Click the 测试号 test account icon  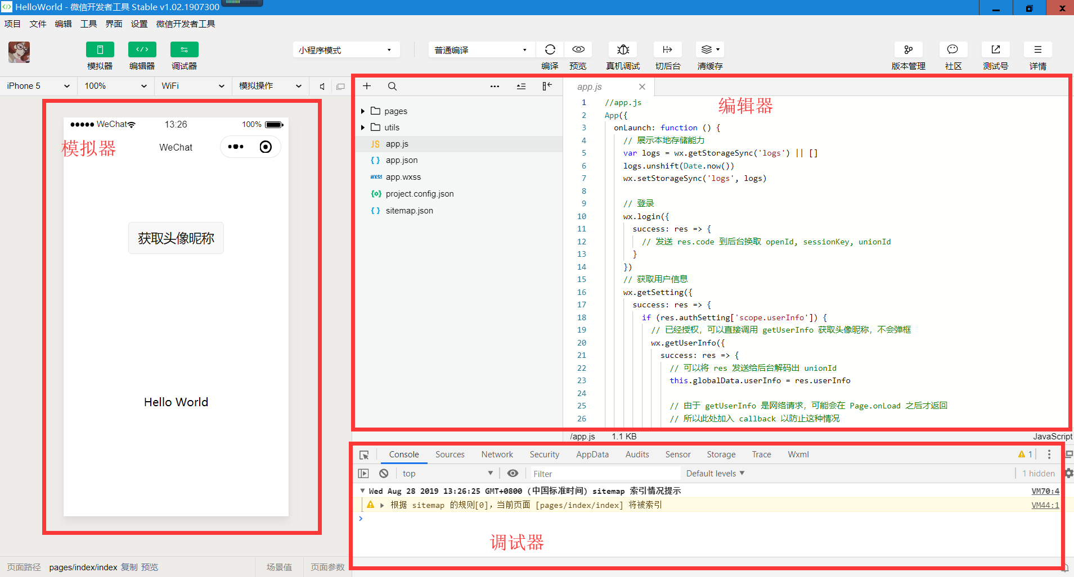(x=996, y=49)
